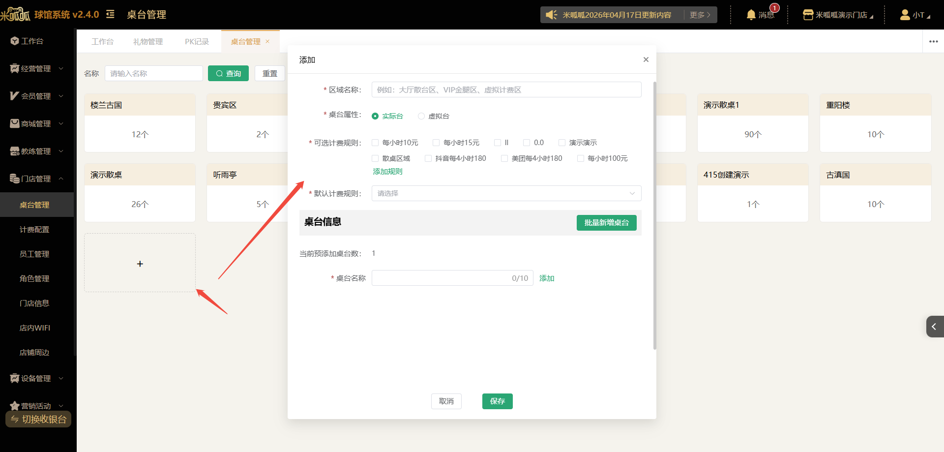Expand the 经营管理 menu

coord(61,68)
